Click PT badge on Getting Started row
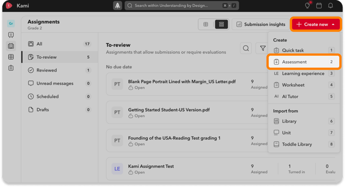The width and height of the screenshot is (345, 187). [117, 112]
